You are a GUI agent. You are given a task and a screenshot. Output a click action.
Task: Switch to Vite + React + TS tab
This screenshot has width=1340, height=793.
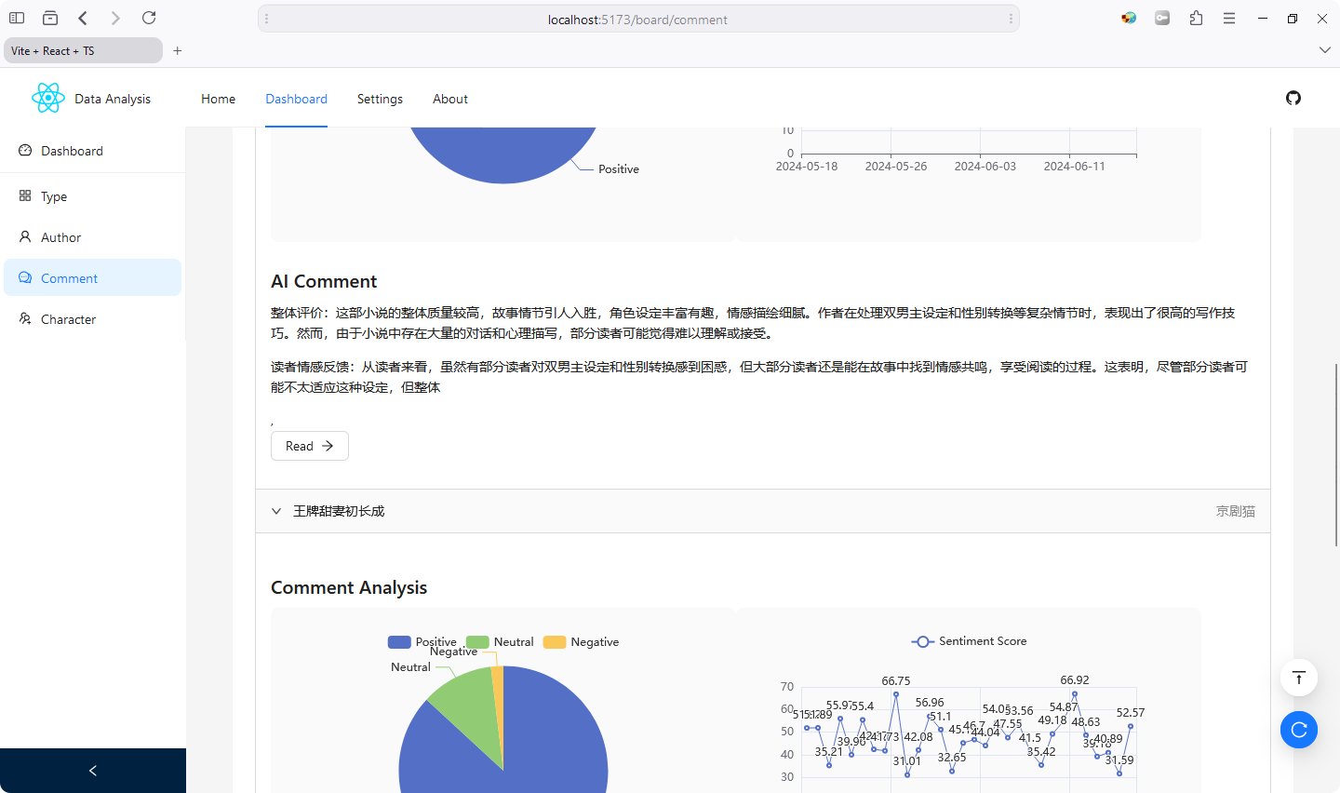(x=84, y=50)
